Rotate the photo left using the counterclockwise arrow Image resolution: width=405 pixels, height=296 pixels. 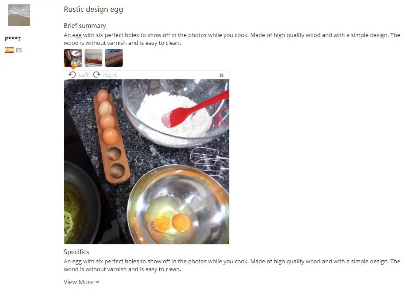72,75
